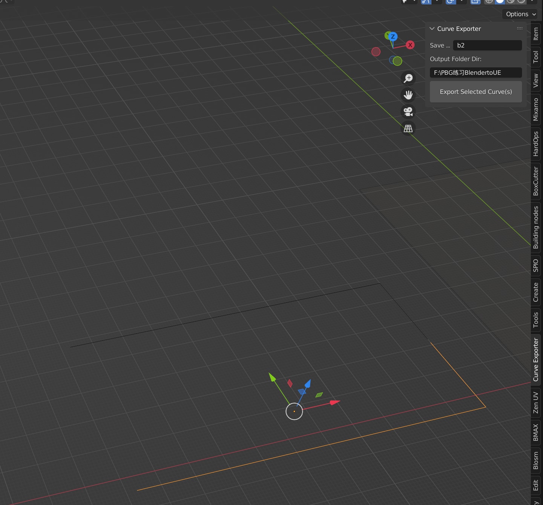Click the green negative Y gizmo circle
Viewport: 543px width, 505px height.
pos(397,61)
